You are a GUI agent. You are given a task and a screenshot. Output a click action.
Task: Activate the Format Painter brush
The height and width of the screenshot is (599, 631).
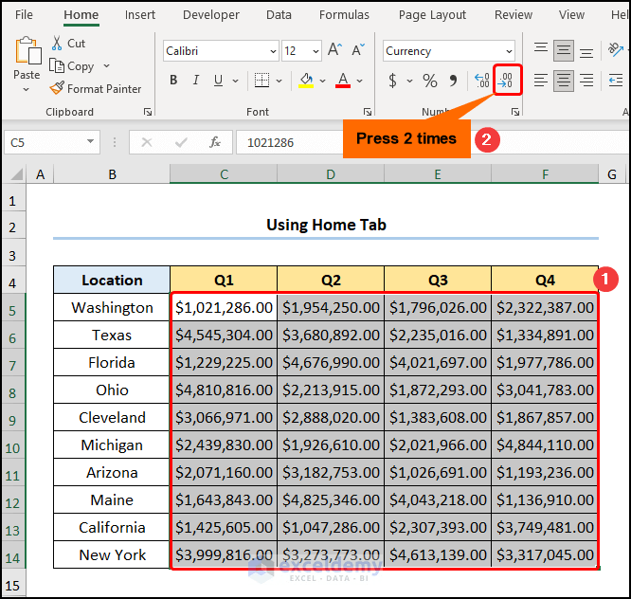pyautogui.click(x=57, y=88)
